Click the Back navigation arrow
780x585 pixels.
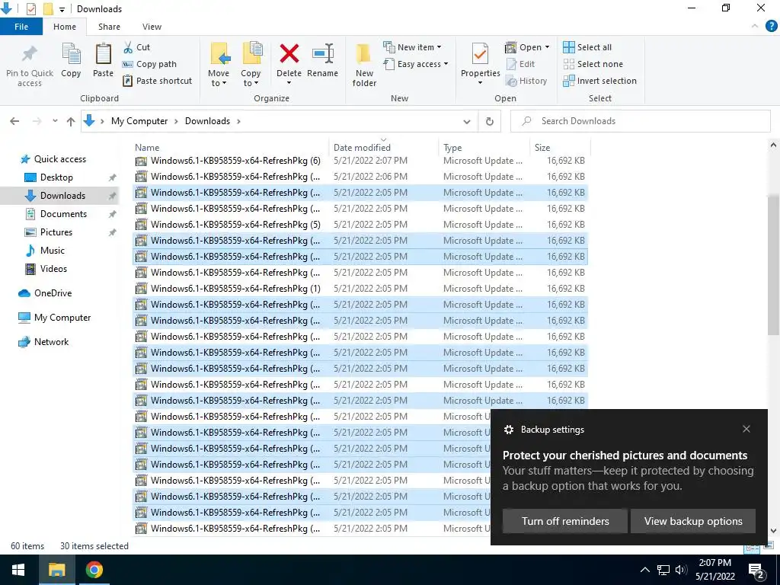(x=14, y=121)
